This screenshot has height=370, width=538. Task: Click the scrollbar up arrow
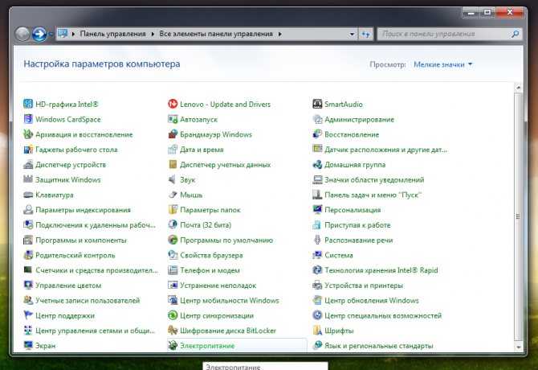coord(518,88)
